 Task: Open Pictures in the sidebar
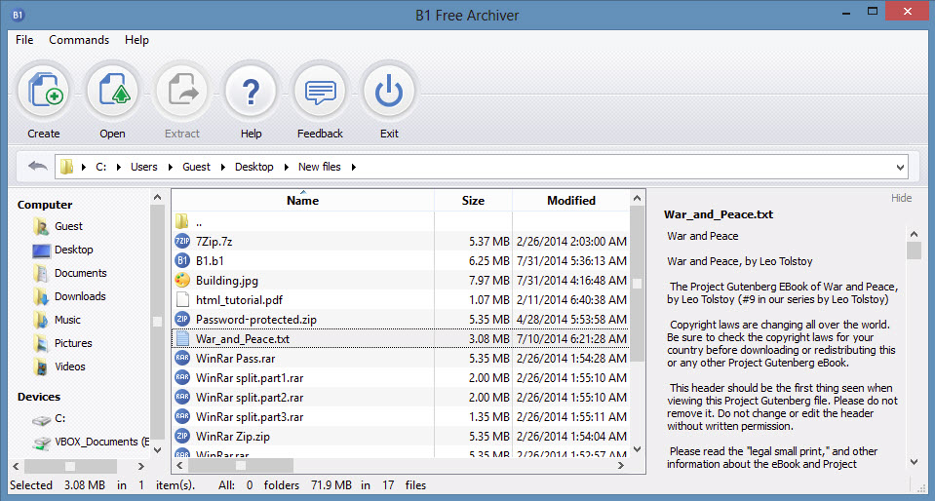(x=62, y=343)
